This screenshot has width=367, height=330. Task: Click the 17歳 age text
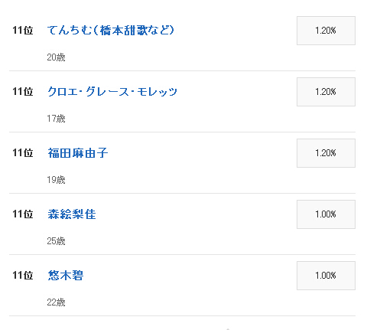pos(56,119)
